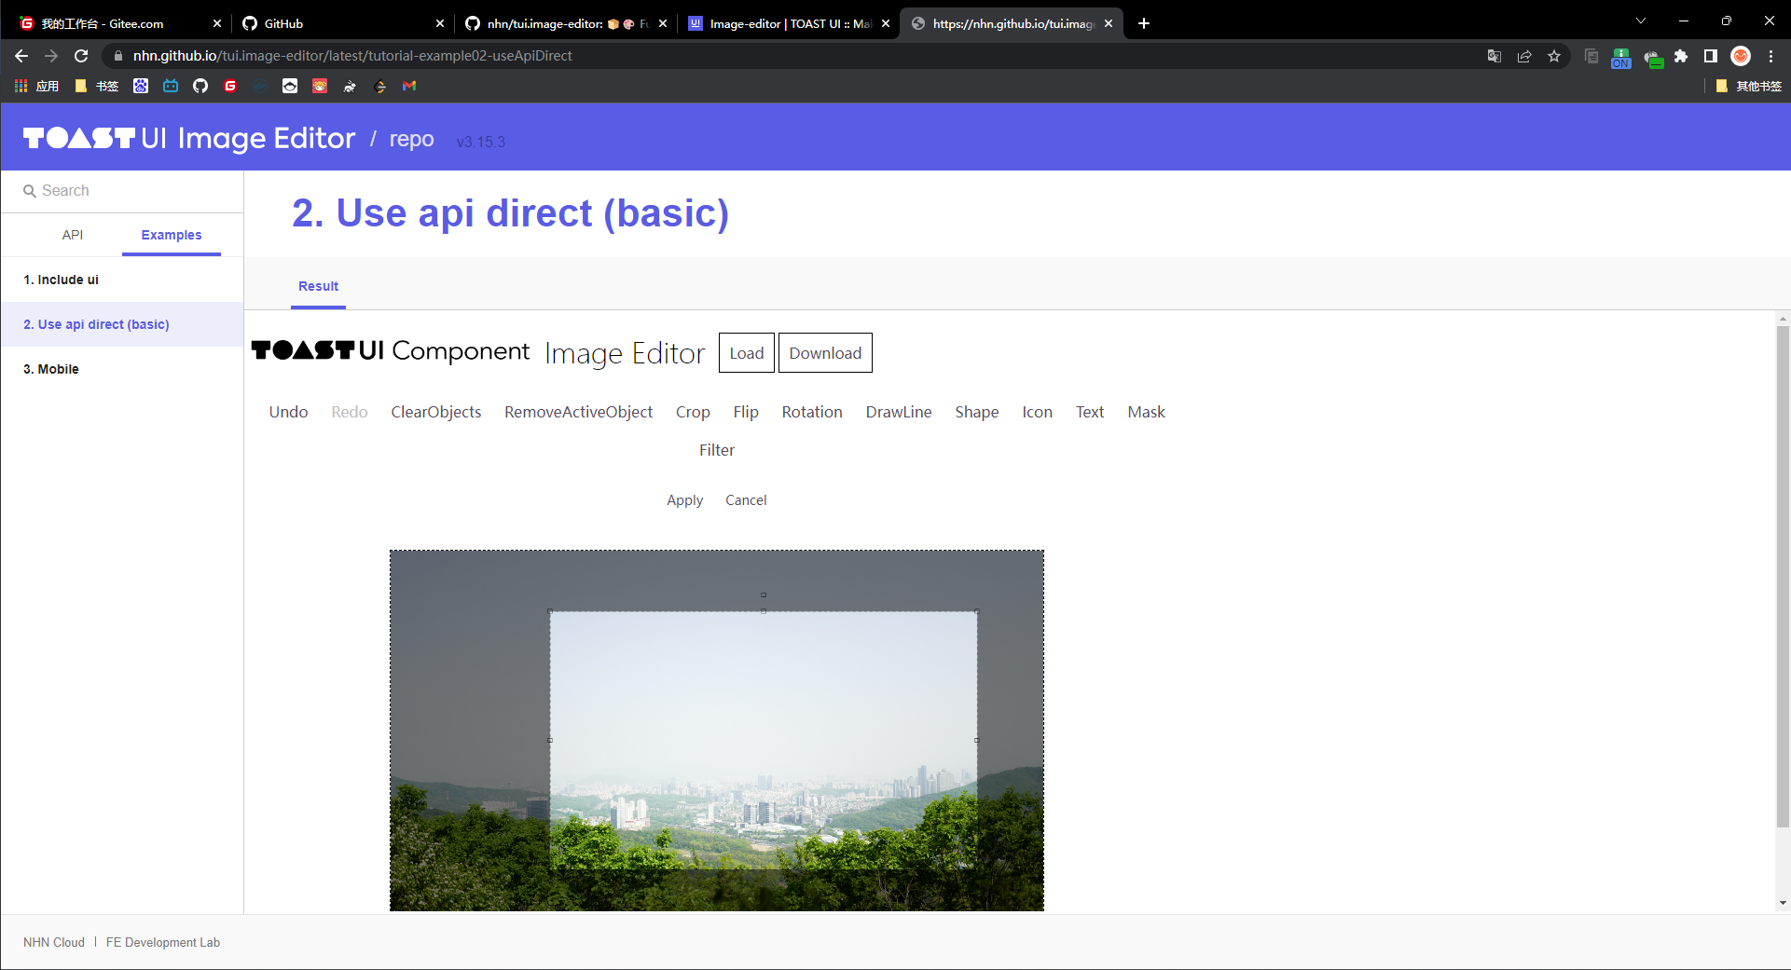1791x970 pixels.
Task: Click the share page icon in address bar
Action: pyautogui.click(x=1524, y=56)
